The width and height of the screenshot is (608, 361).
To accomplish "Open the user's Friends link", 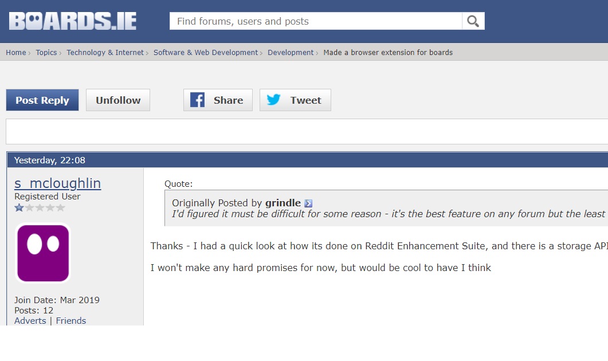I will click(x=71, y=321).
